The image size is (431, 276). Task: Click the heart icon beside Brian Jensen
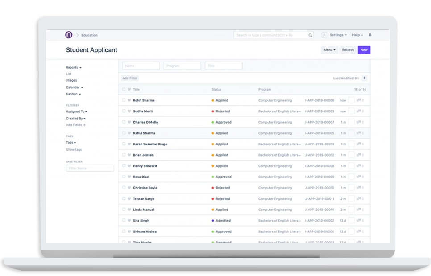click(x=129, y=155)
